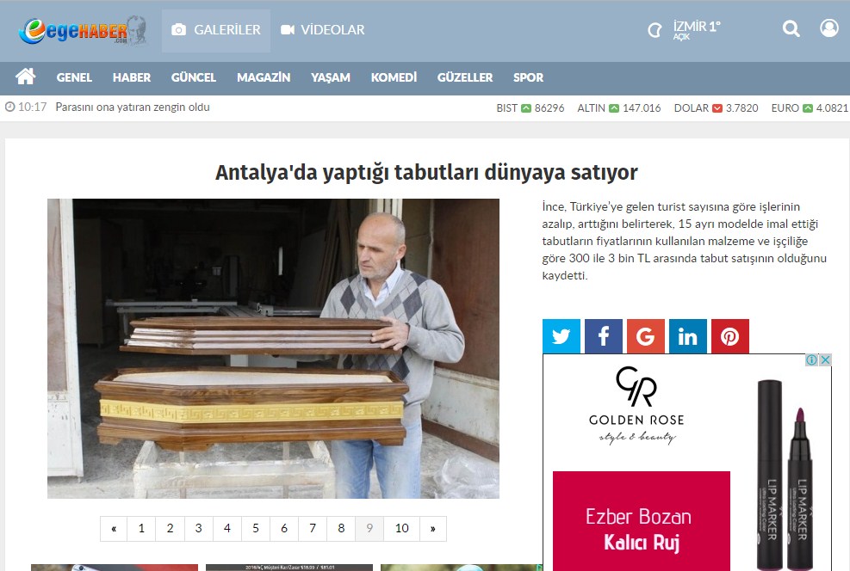Viewport: 850px width, 571px height.
Task: Close the Golden Rose ad
Action: point(825,360)
